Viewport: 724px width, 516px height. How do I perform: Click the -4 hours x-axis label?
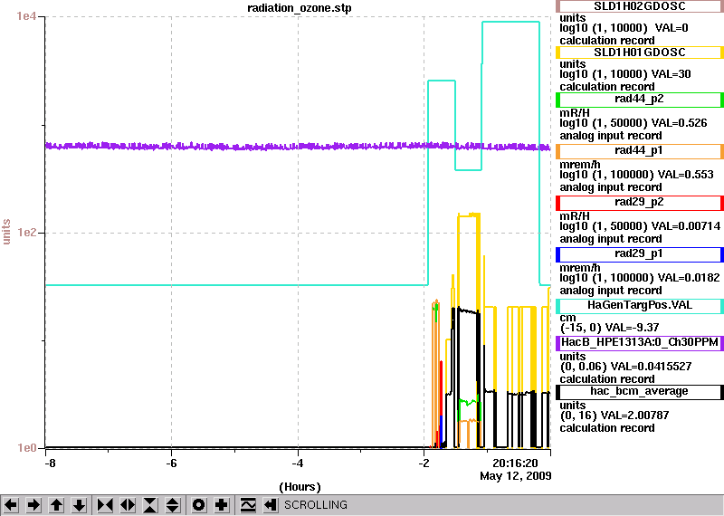click(298, 463)
